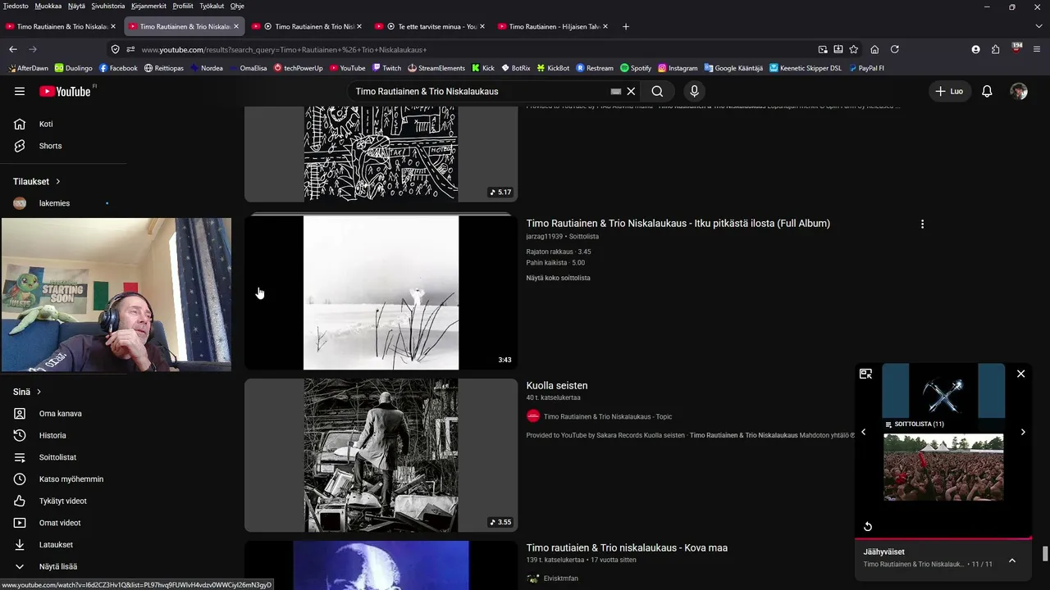Switch to the first Timo Rautiainen tab
Image resolution: width=1050 pixels, height=590 pixels.
pos(61,26)
